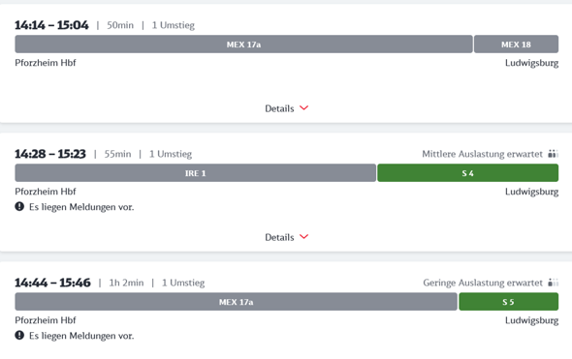This screenshot has width=572, height=359.
Task: Click warning icon in the 14:44 connection
Action: click(x=19, y=336)
